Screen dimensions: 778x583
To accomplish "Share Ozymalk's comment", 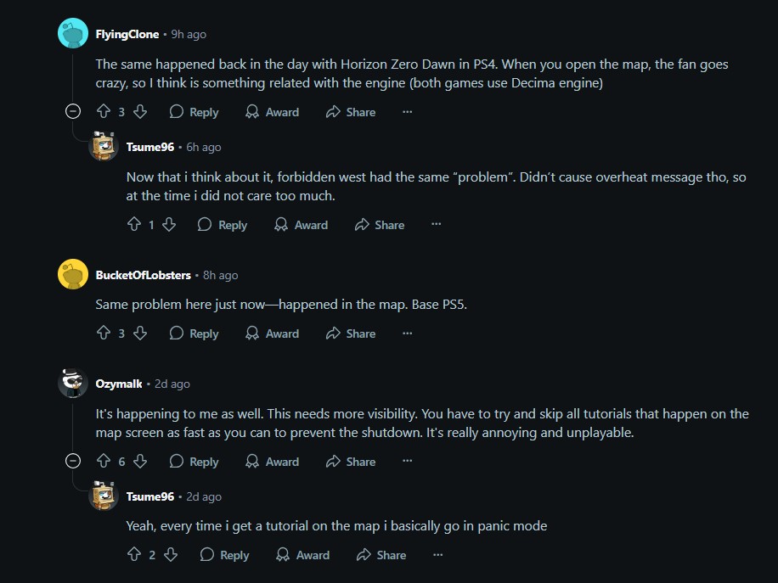I will [x=351, y=462].
